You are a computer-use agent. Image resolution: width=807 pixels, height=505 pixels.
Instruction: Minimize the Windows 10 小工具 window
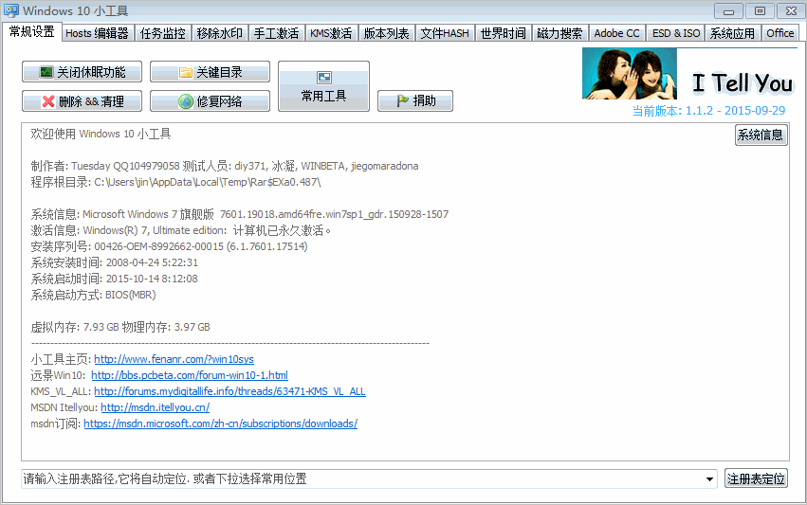[728, 10]
